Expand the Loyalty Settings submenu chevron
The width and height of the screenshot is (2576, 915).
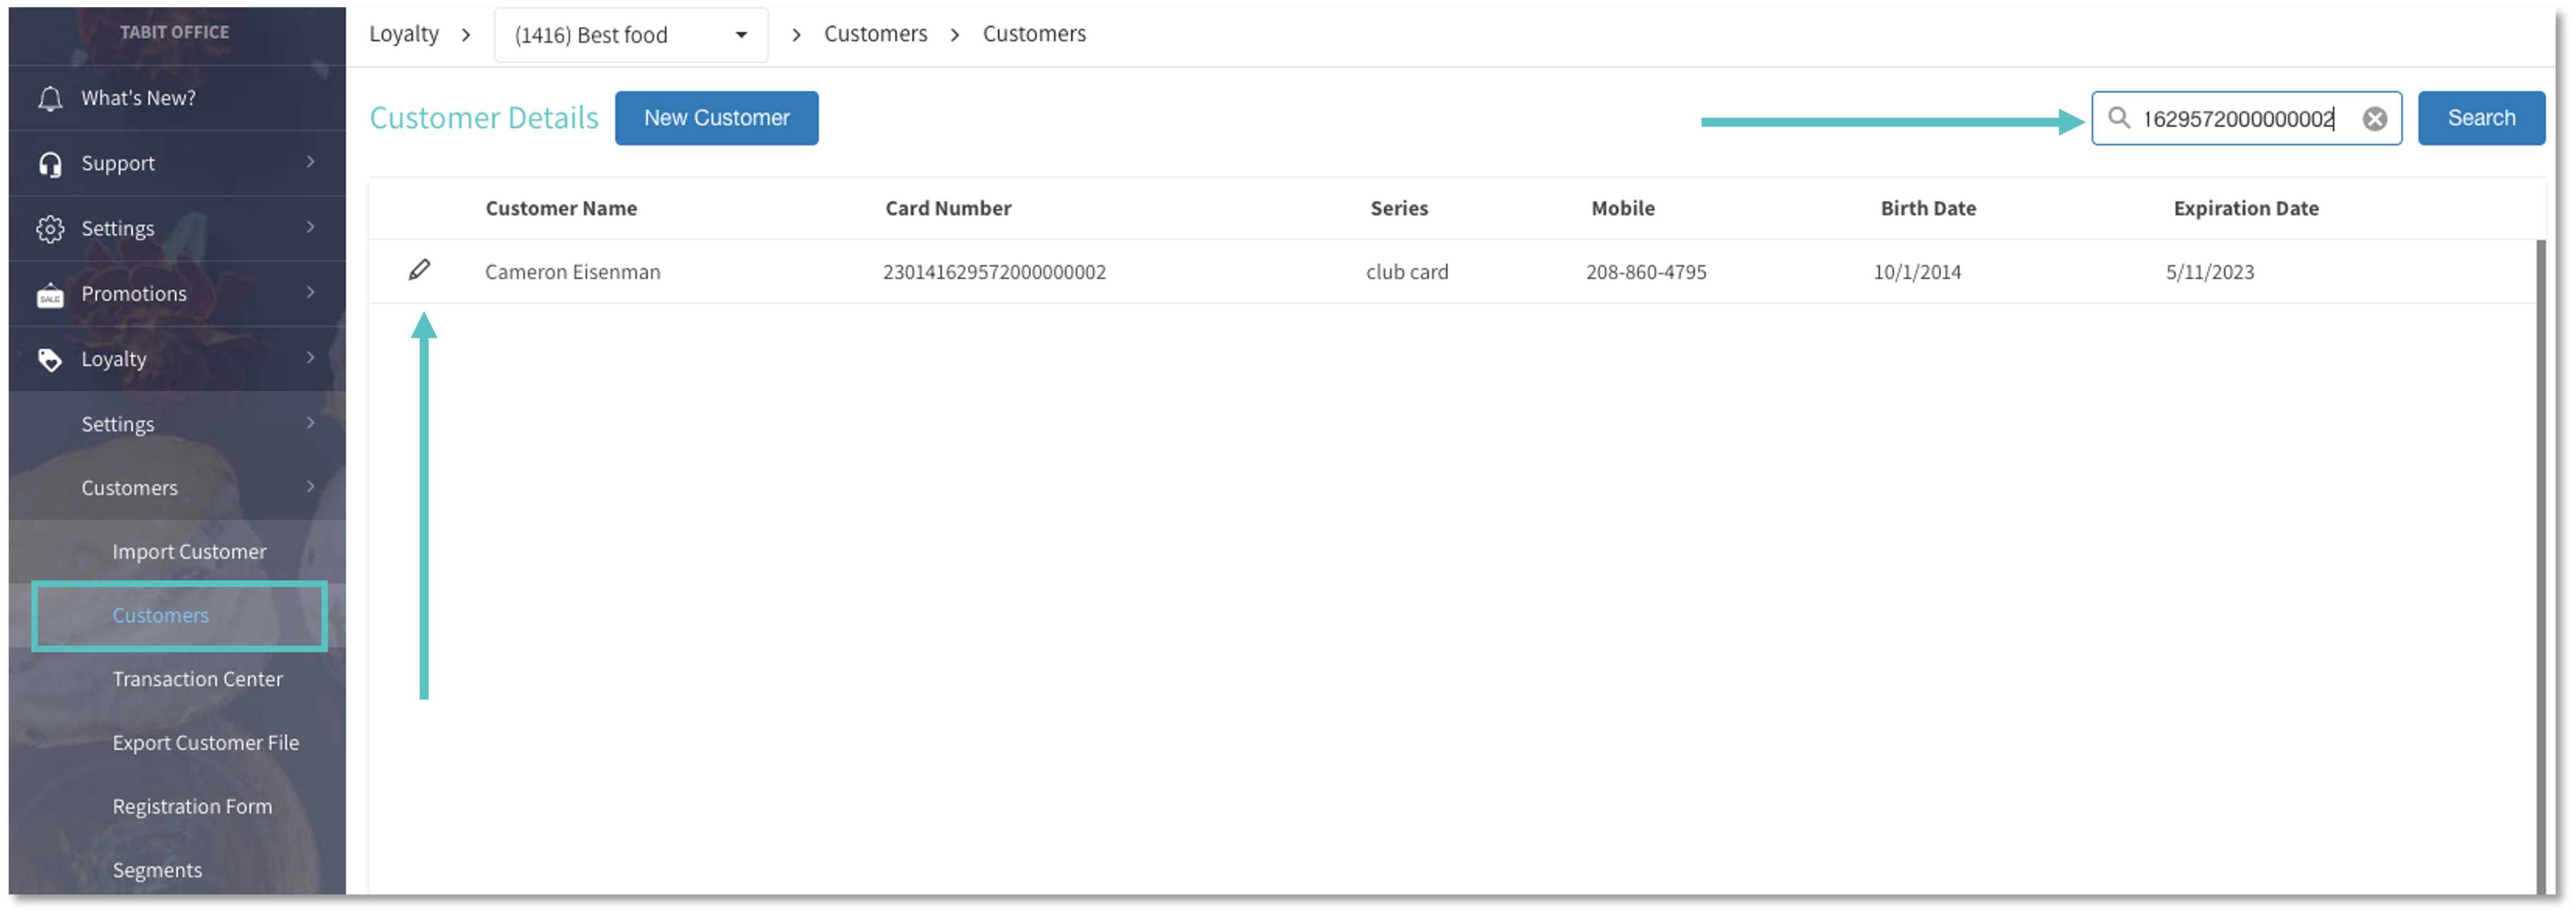point(311,423)
